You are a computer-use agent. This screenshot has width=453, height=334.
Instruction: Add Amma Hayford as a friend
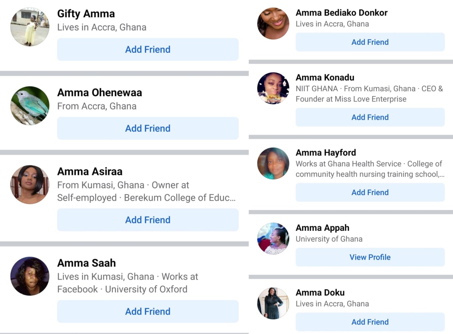point(370,192)
